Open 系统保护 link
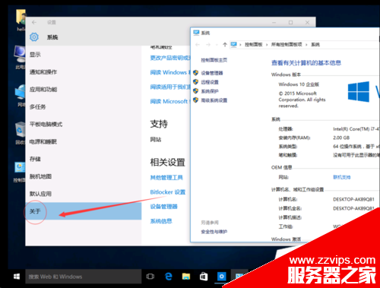This screenshot has height=288, width=380. (210, 91)
